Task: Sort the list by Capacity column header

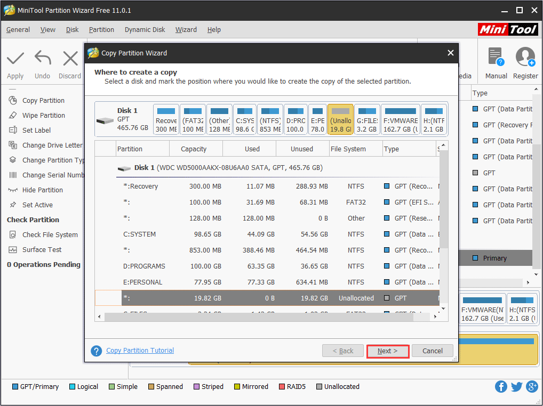Action: tap(194, 149)
